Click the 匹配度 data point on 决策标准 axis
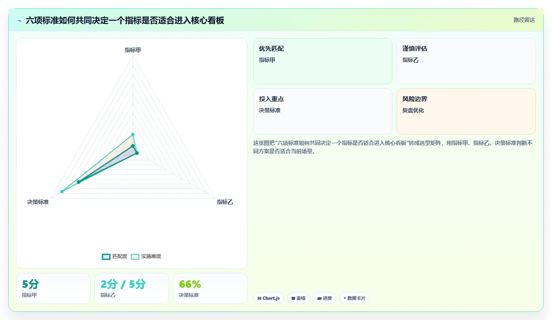 point(78,182)
